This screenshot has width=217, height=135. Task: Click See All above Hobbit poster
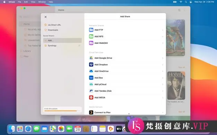click(x=182, y=67)
